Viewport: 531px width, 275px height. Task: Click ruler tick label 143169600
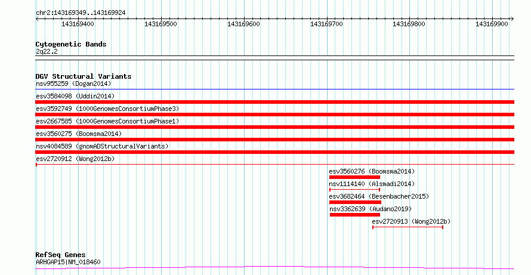[x=243, y=24]
